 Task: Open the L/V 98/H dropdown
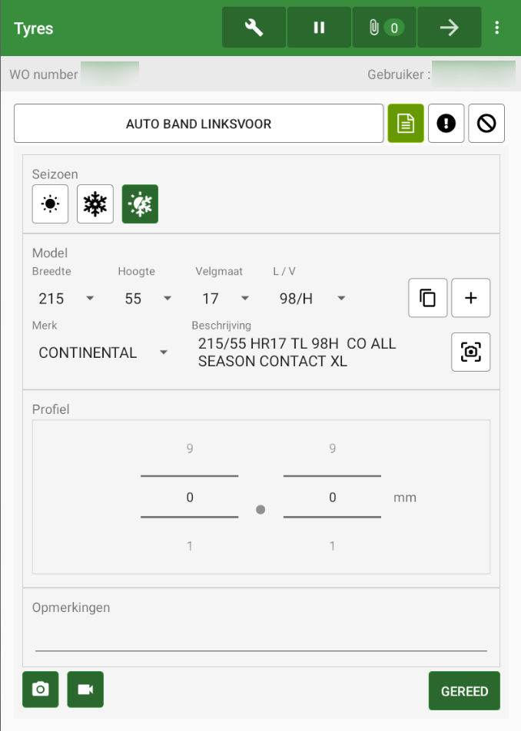312,299
